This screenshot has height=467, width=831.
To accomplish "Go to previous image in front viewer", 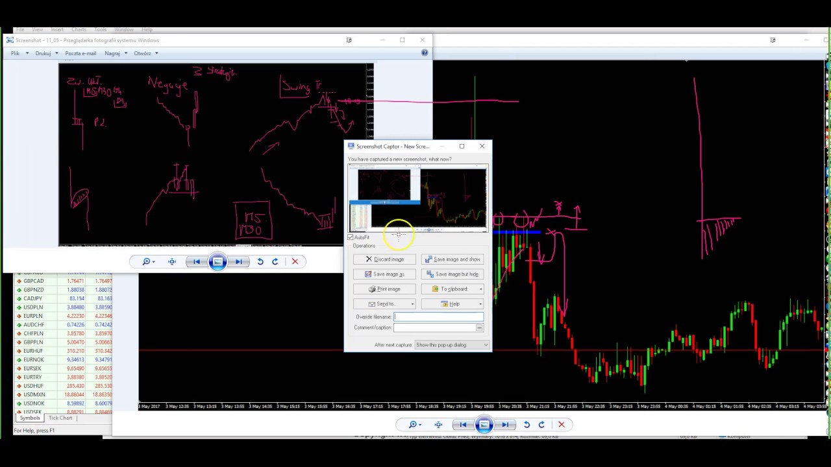I will [x=196, y=261].
